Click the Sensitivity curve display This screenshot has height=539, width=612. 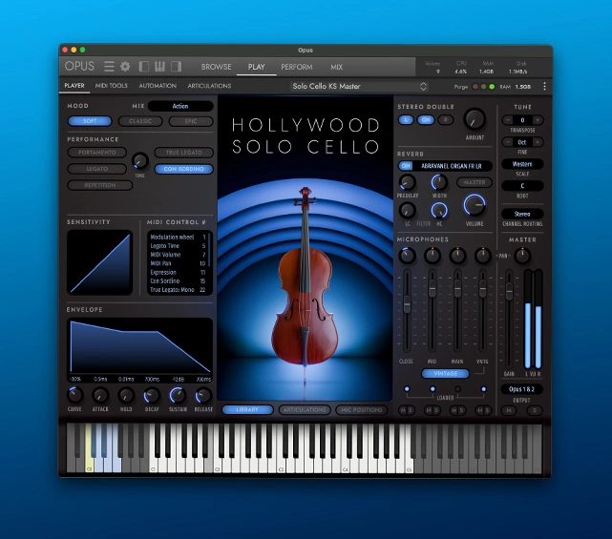(x=100, y=262)
